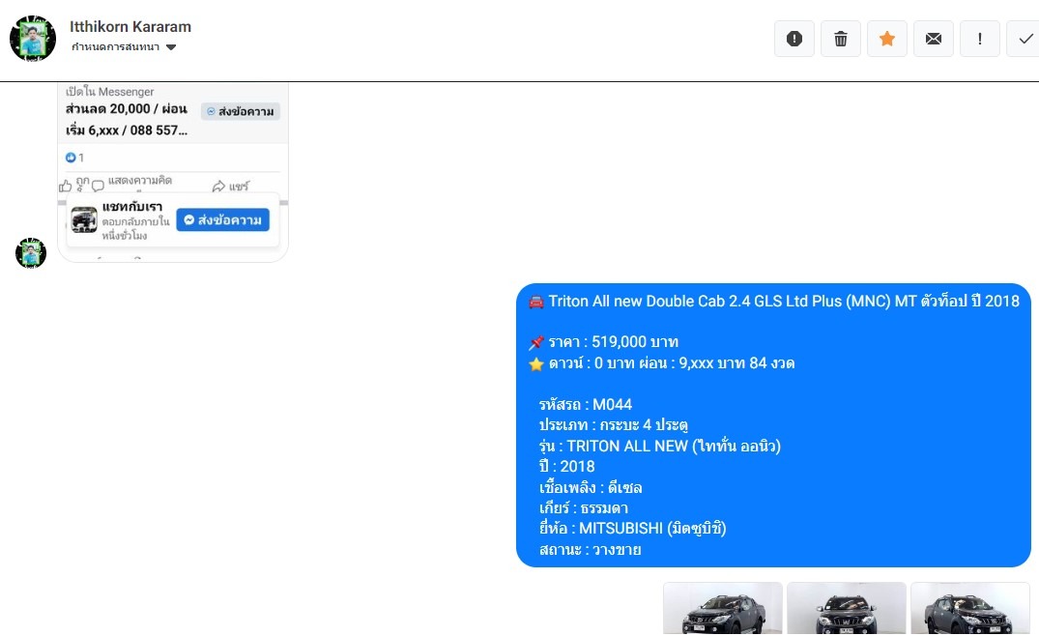
Task: Click the ราคา : 519,000 บาท line
Action: click(x=604, y=342)
